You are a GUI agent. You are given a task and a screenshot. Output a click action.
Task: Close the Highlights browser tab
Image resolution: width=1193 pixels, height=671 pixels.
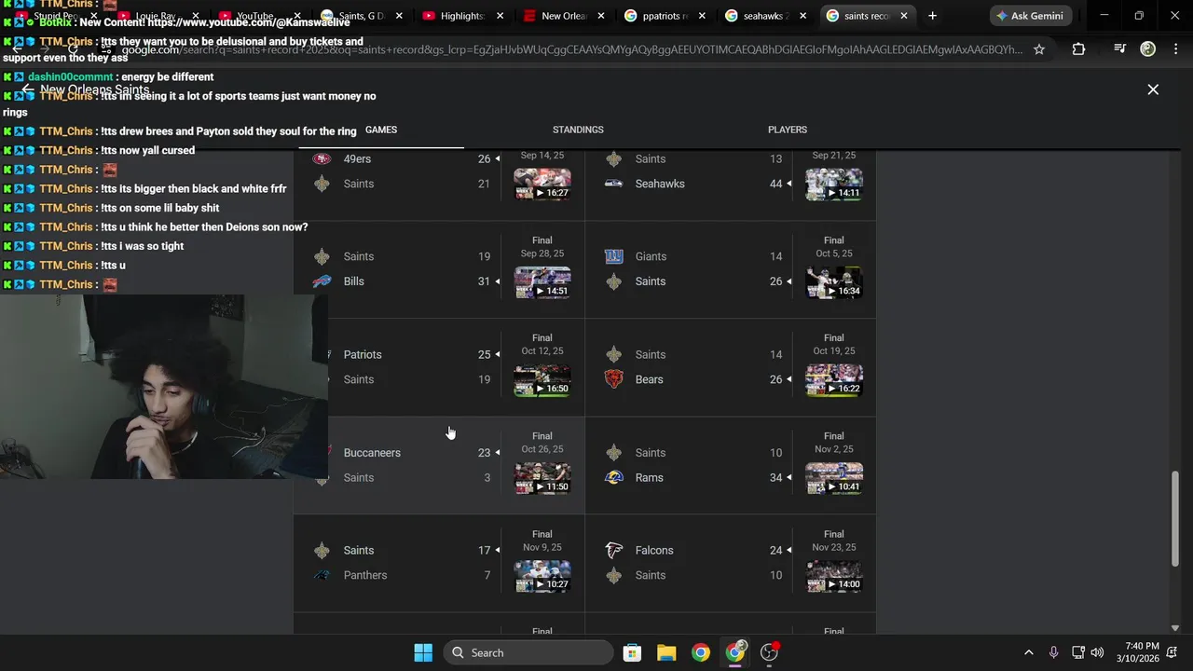pos(500,16)
